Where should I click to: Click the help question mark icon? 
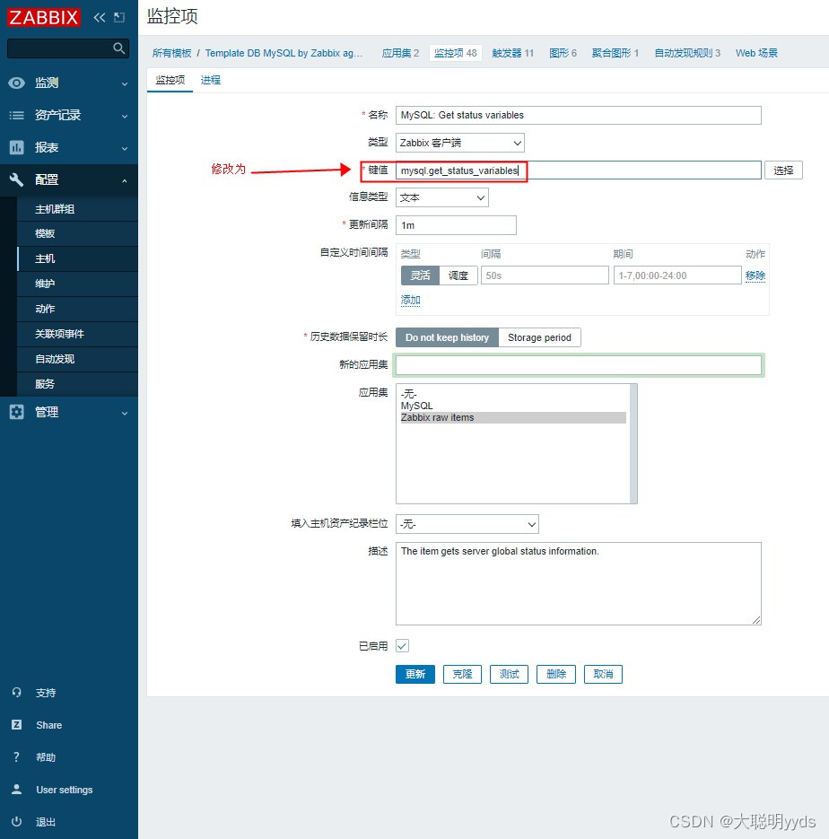coord(16,757)
